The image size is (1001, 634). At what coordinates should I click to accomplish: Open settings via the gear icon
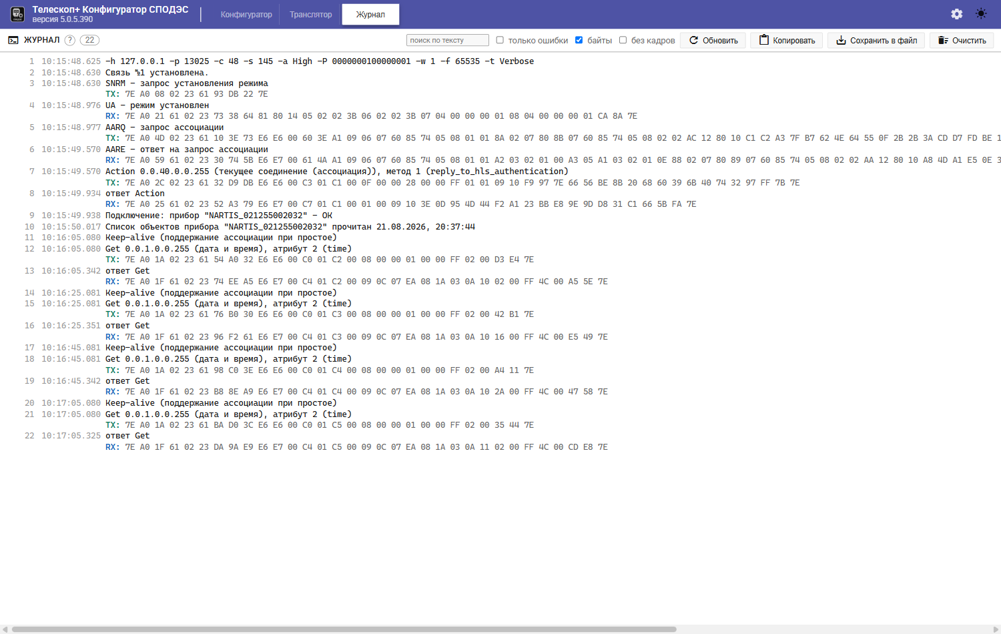point(957,14)
